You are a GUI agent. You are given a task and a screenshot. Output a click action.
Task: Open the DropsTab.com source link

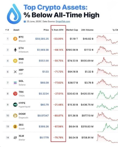63,21
